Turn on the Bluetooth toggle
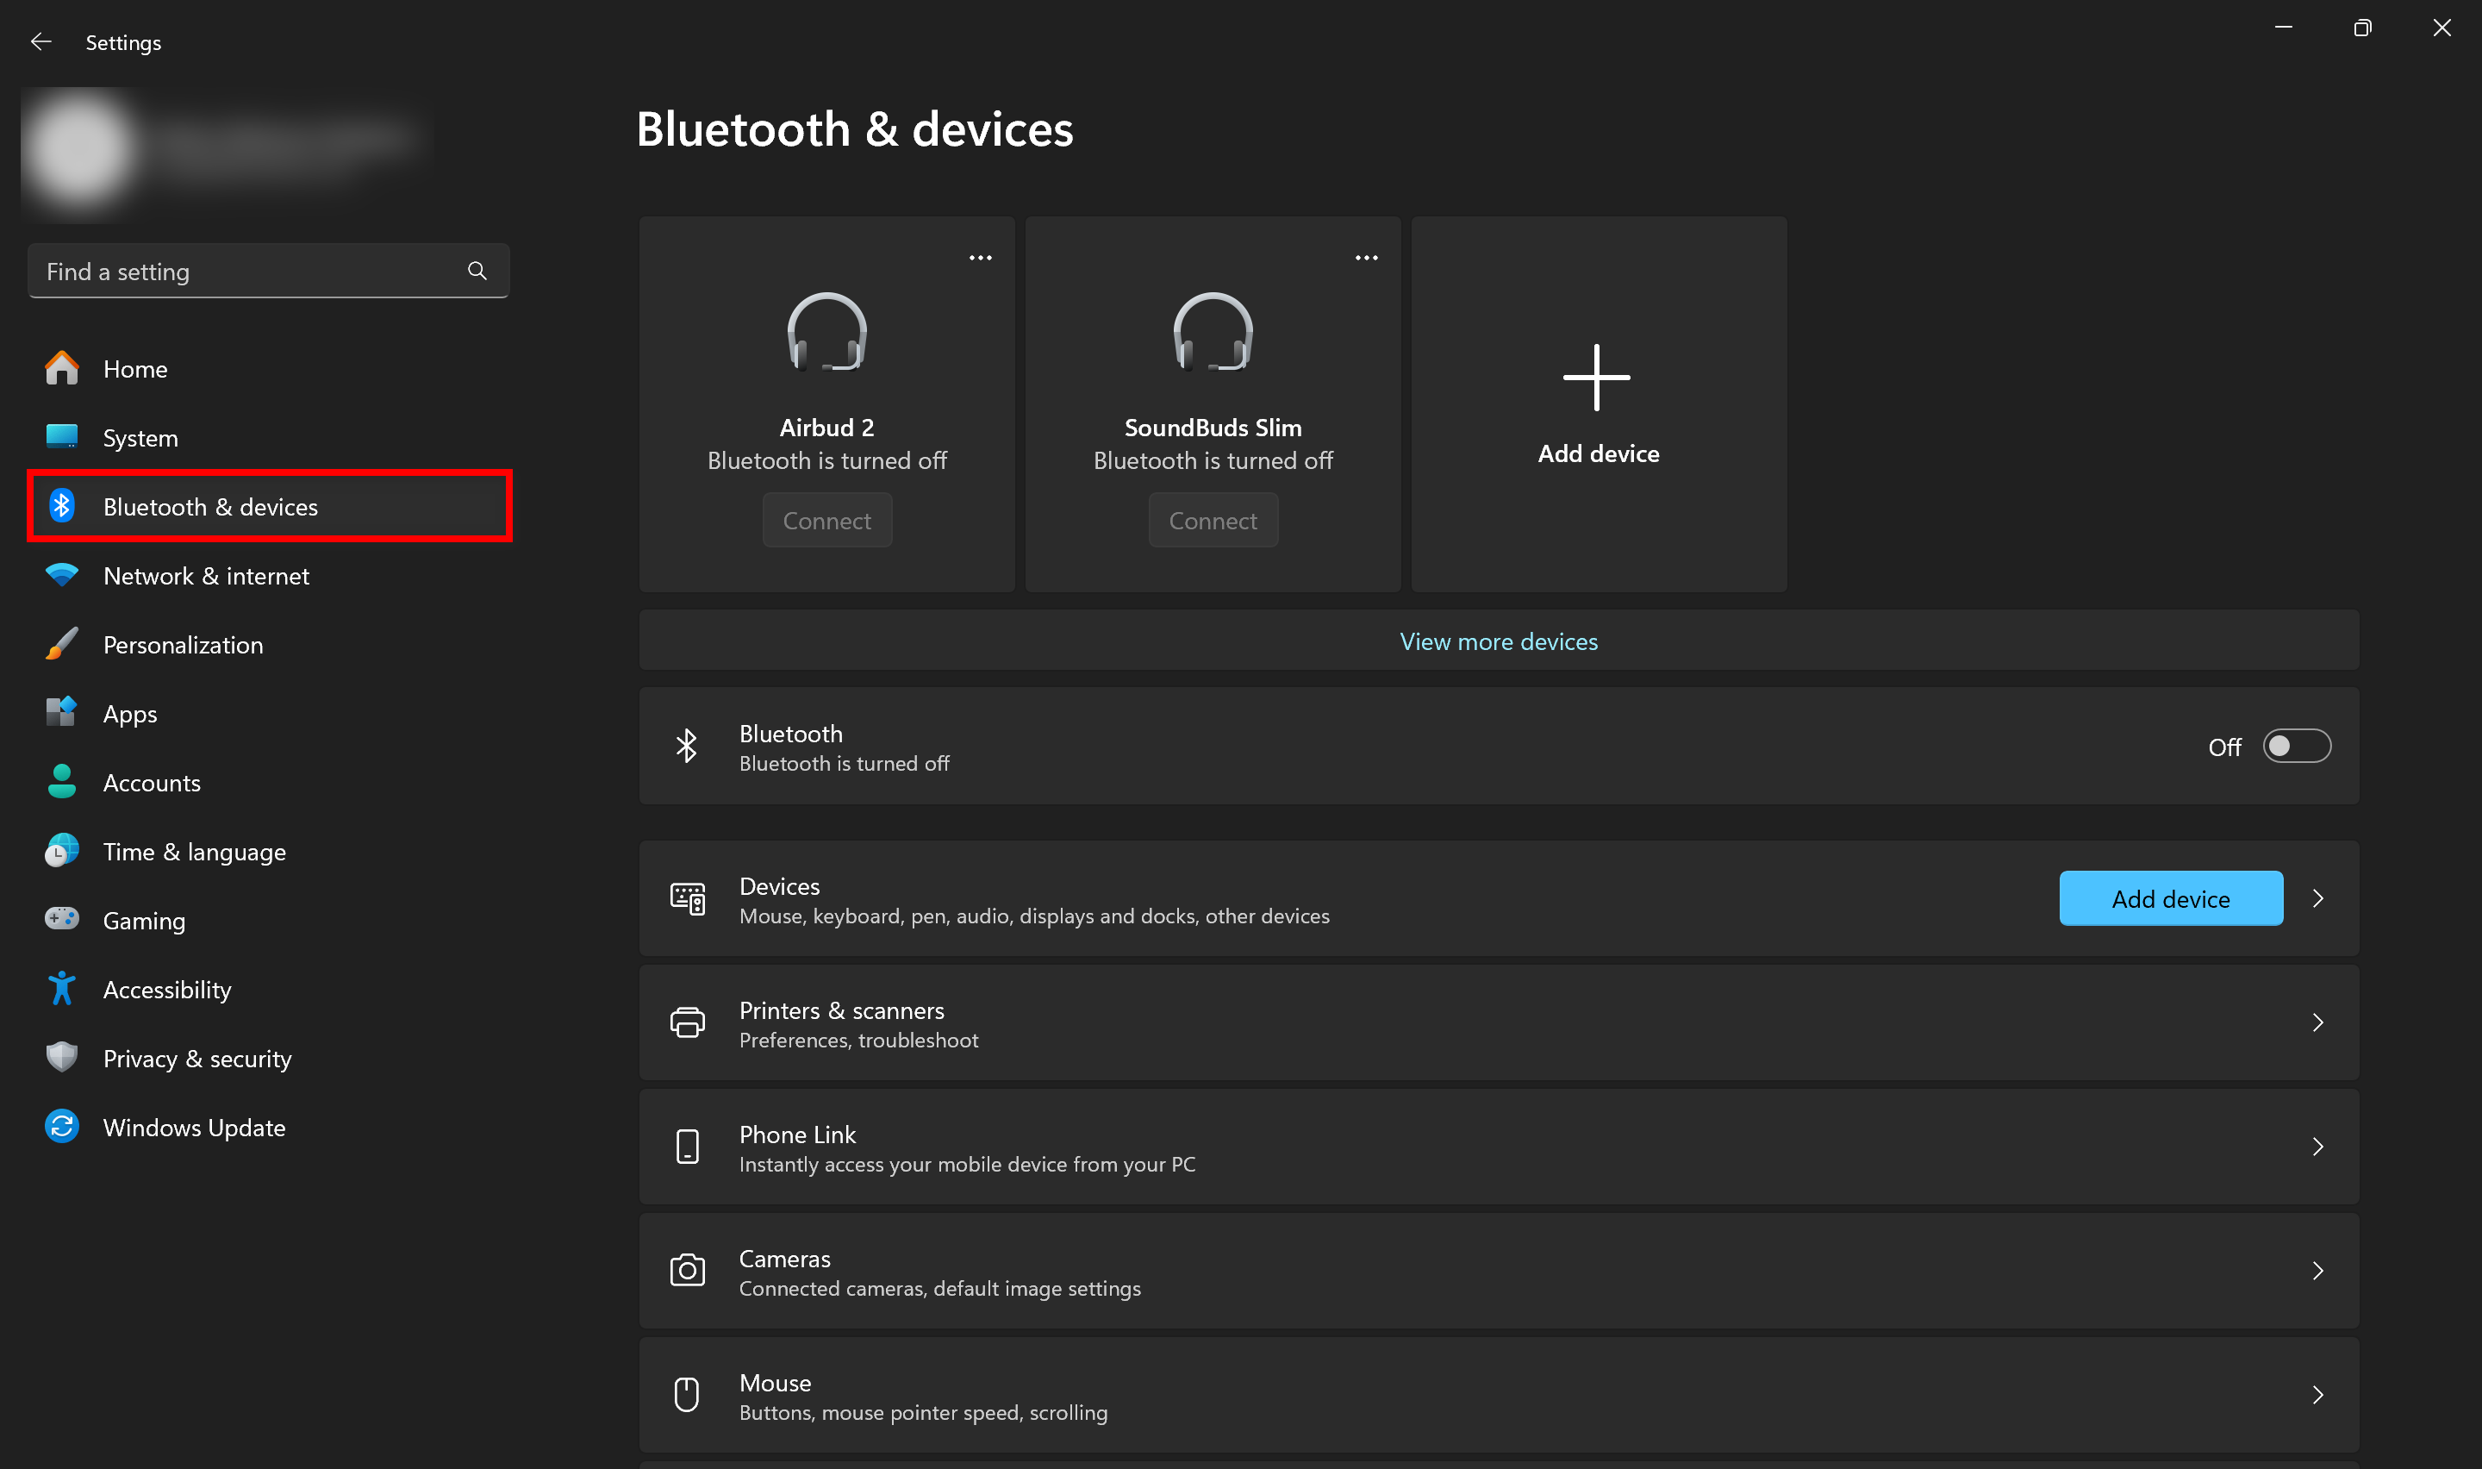 click(2295, 746)
